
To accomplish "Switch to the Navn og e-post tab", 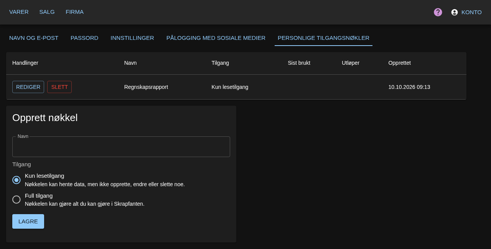I will pos(34,38).
